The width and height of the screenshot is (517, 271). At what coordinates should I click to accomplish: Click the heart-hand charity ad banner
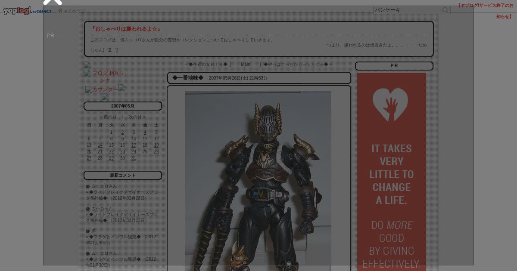tap(391, 172)
